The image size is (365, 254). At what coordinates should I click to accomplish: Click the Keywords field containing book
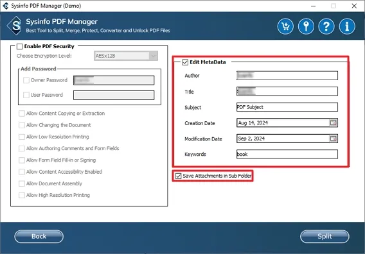pyautogui.click(x=287, y=155)
